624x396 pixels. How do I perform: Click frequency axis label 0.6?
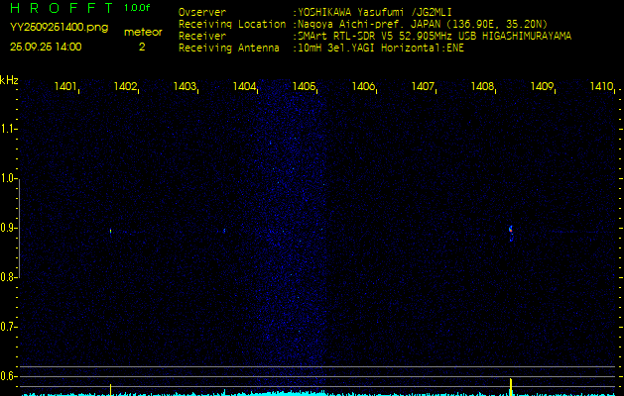pos(8,376)
